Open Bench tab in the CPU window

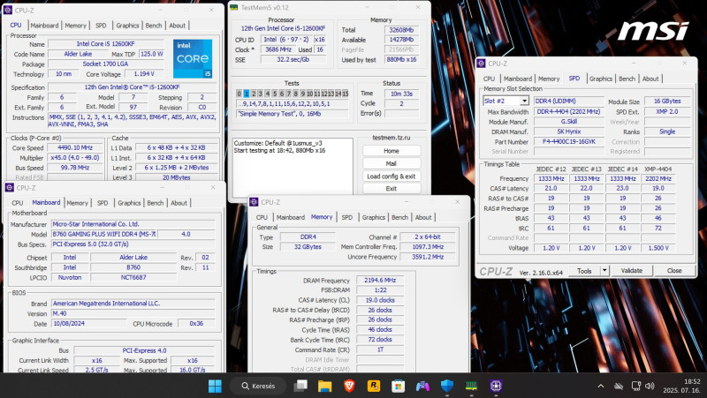pyautogui.click(x=153, y=26)
